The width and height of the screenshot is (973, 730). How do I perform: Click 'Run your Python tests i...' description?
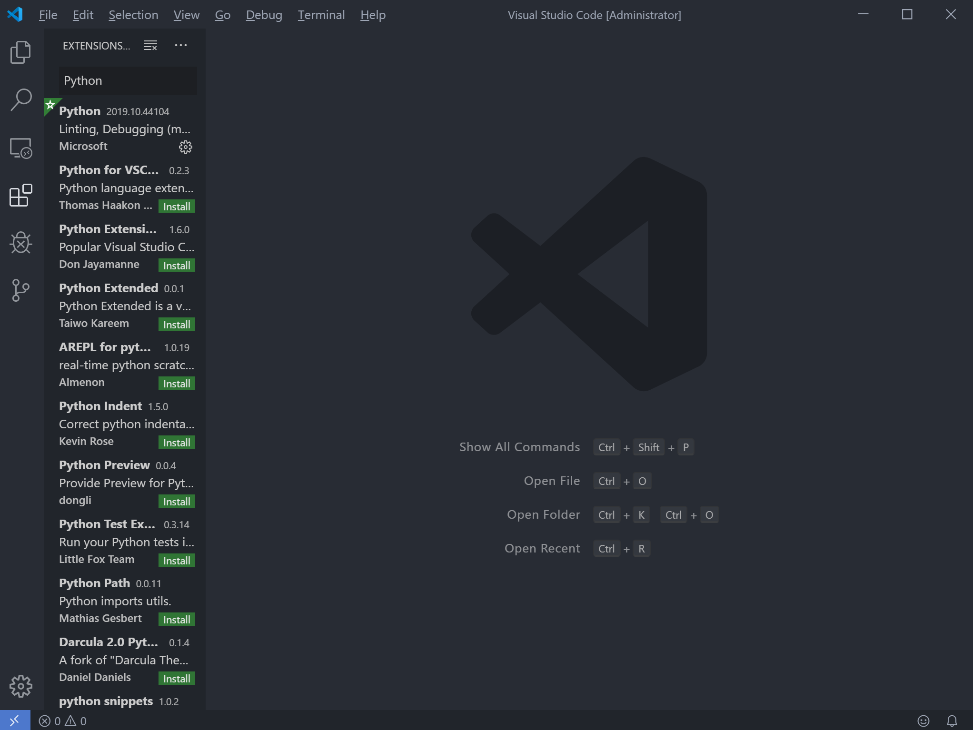coord(127,542)
